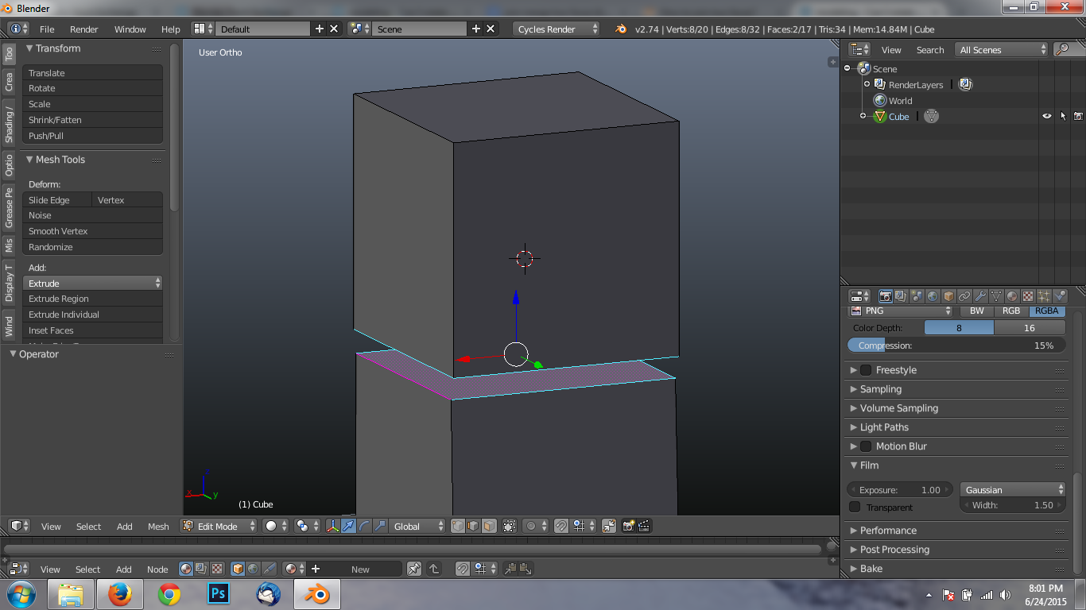This screenshot has width=1086, height=610.
Task: Open the Mesh menu in 3D view header
Action: [x=158, y=526]
